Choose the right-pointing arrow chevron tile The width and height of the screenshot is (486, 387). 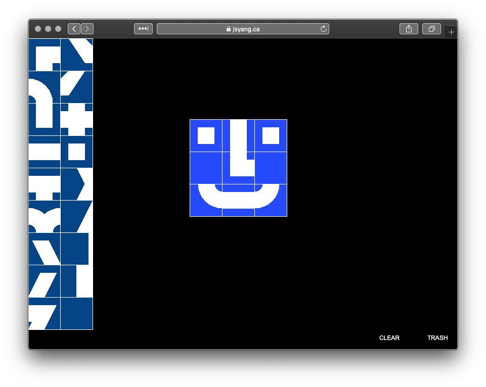coord(76,184)
